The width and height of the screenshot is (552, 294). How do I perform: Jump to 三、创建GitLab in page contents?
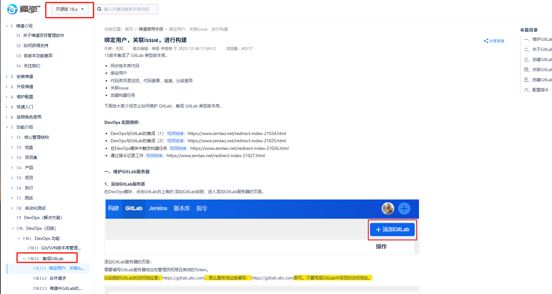538,59
